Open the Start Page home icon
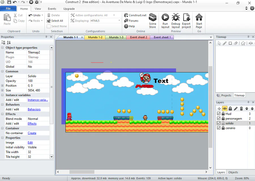This screenshot has height=181, width=255. pyautogui.click(x=199, y=17)
